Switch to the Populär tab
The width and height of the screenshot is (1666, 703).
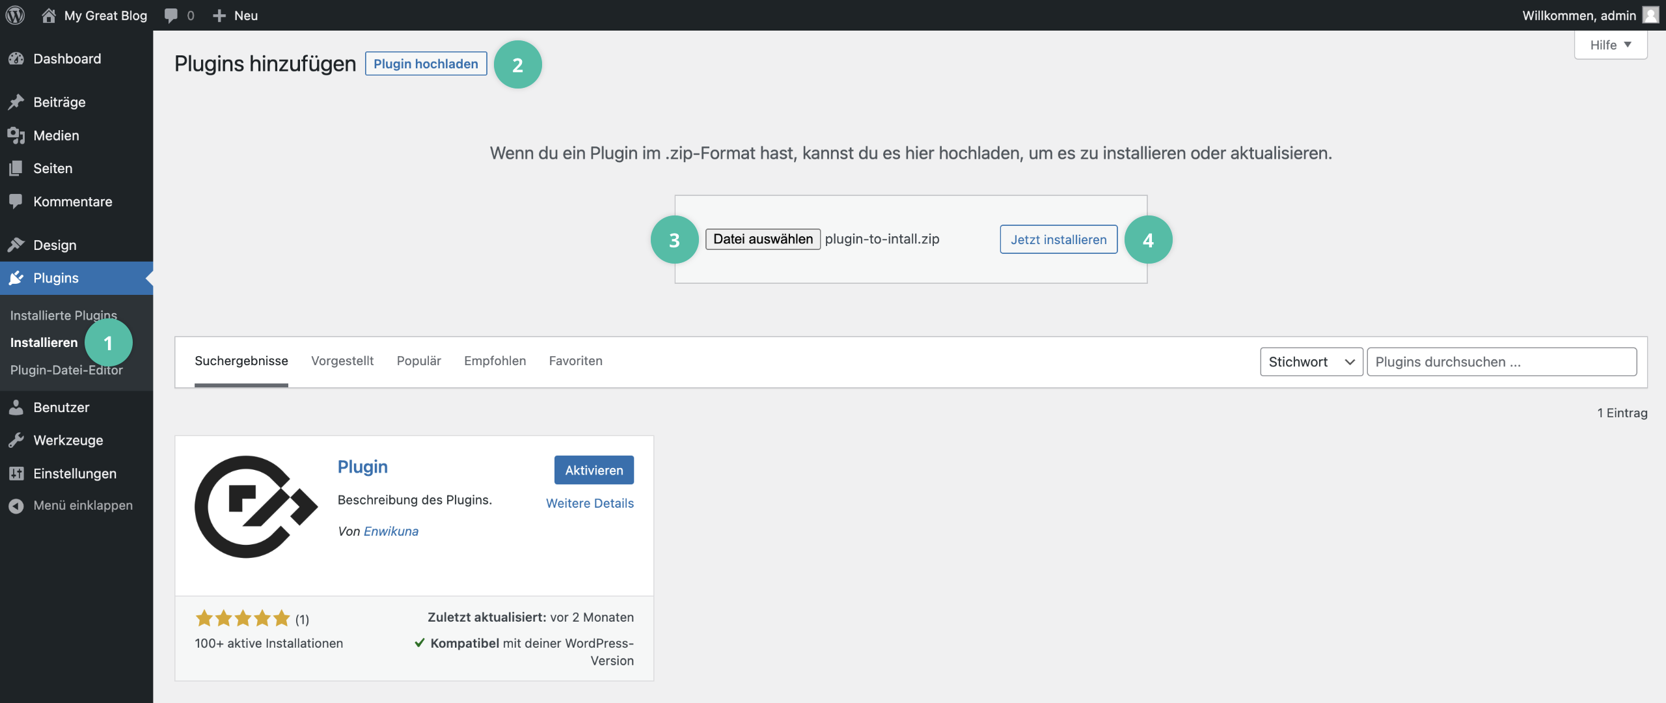pyautogui.click(x=419, y=361)
